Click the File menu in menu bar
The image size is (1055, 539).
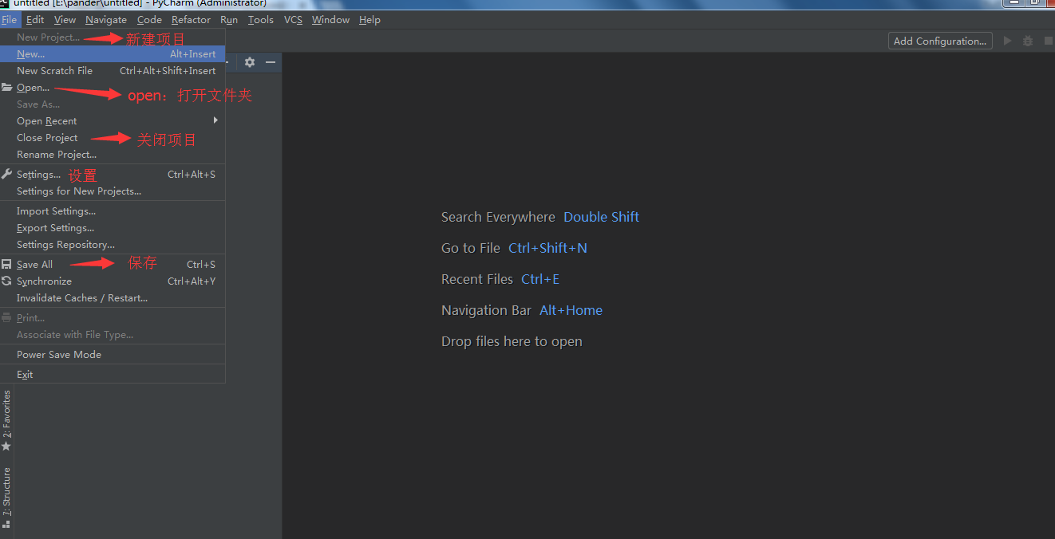pos(9,19)
